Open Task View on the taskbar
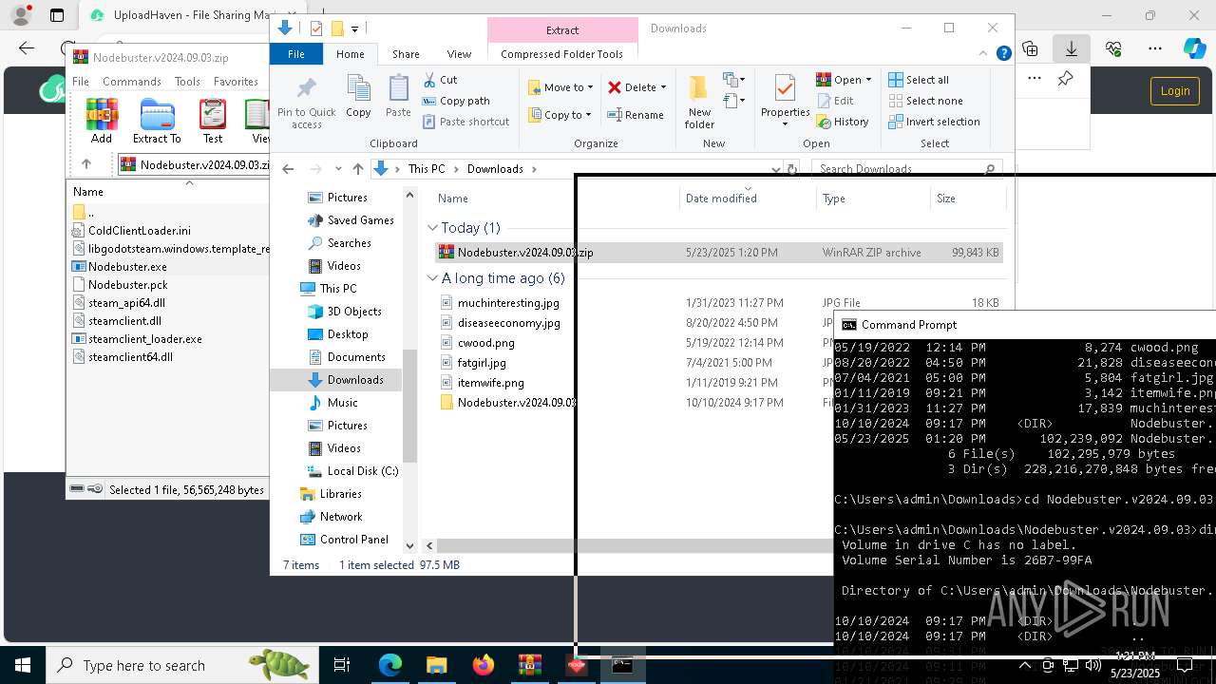The image size is (1216, 684). click(342, 665)
